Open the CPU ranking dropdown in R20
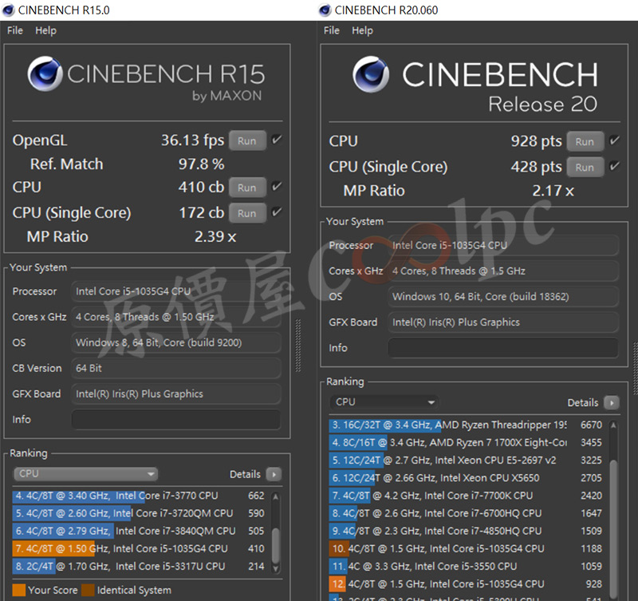Image resolution: width=638 pixels, height=601 pixels. coord(384,402)
